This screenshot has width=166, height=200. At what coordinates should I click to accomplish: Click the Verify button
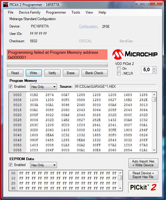tap(52, 73)
